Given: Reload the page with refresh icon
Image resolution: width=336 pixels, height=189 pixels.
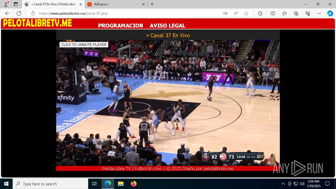Looking at the screenshot, I should click(x=19, y=13).
